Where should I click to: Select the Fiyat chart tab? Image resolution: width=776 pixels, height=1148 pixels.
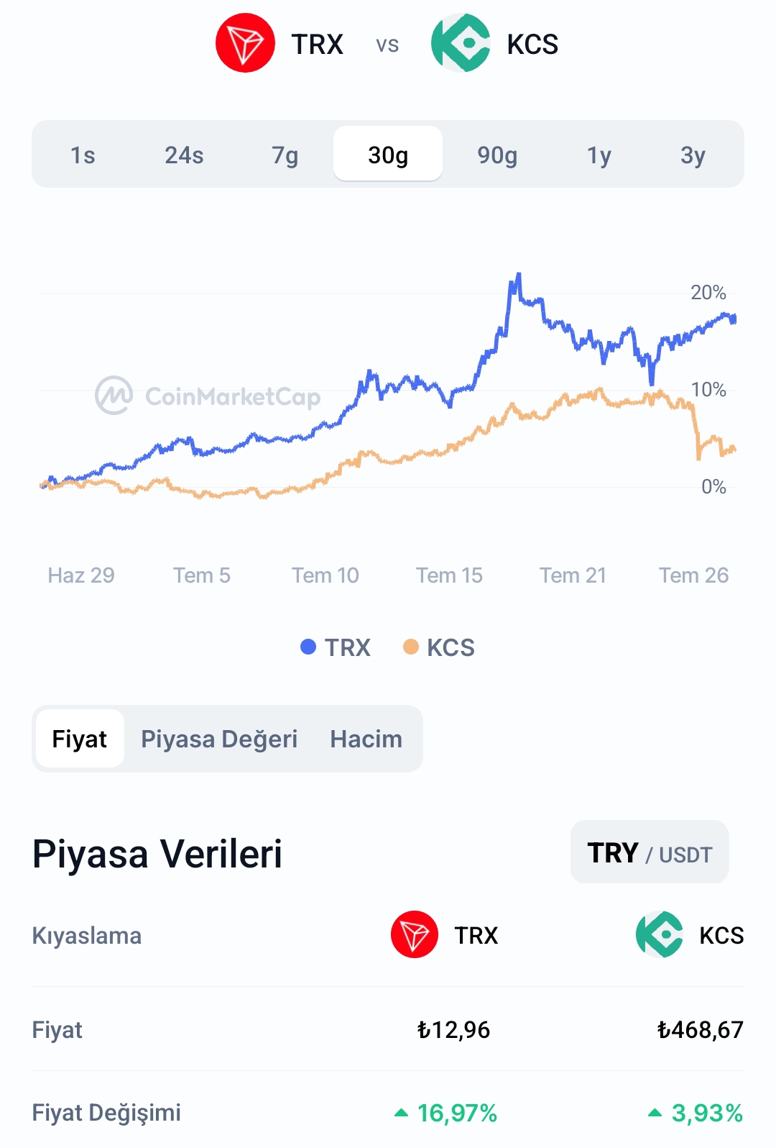pos(80,739)
